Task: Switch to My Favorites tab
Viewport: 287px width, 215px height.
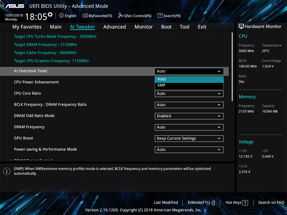Action: click(27, 27)
